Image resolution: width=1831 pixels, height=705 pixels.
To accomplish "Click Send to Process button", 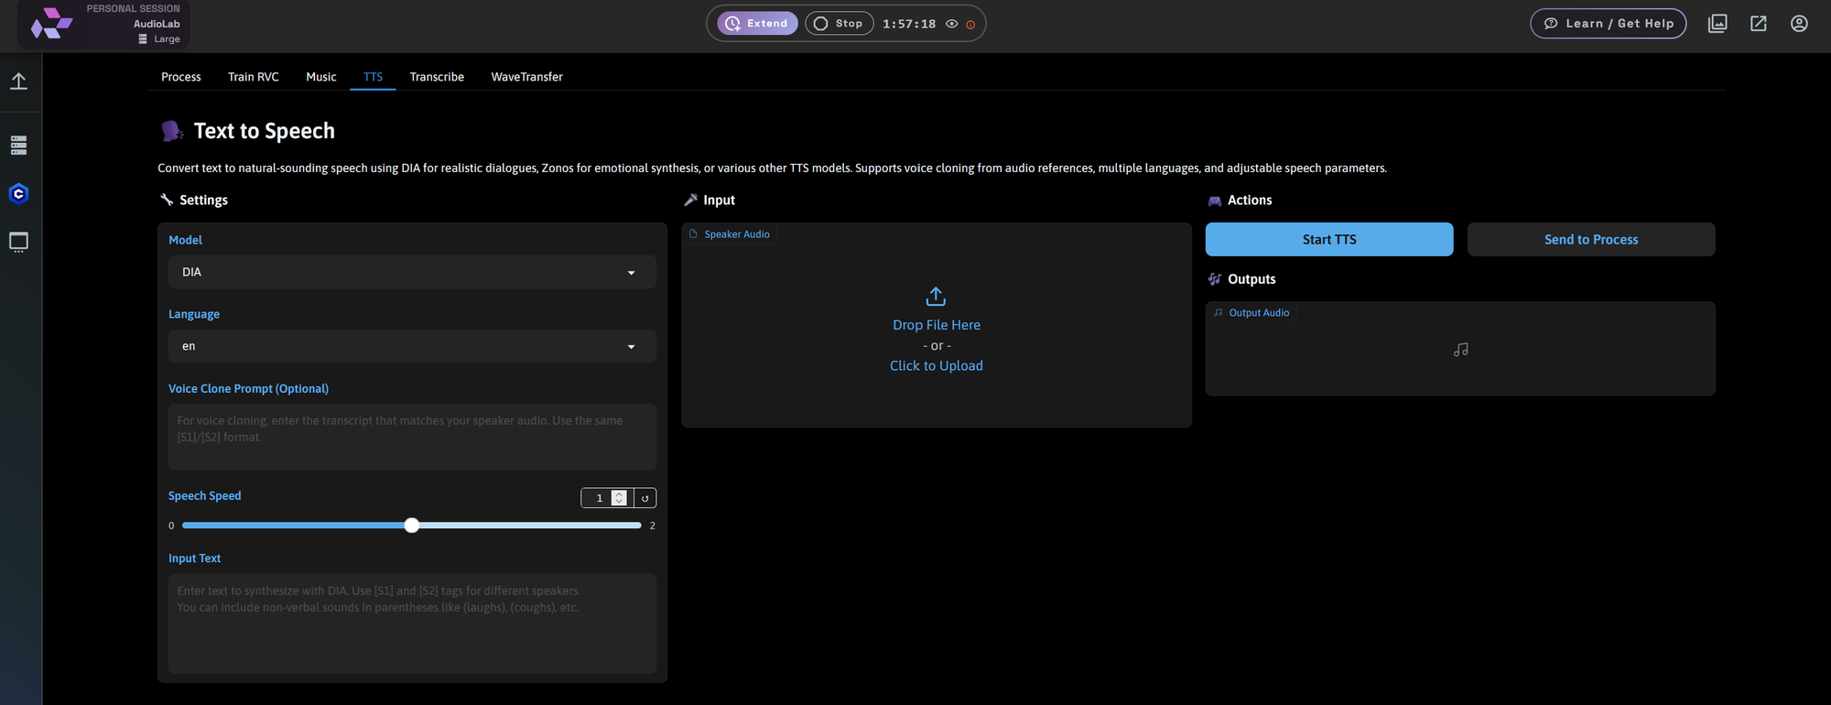I will click(x=1591, y=239).
